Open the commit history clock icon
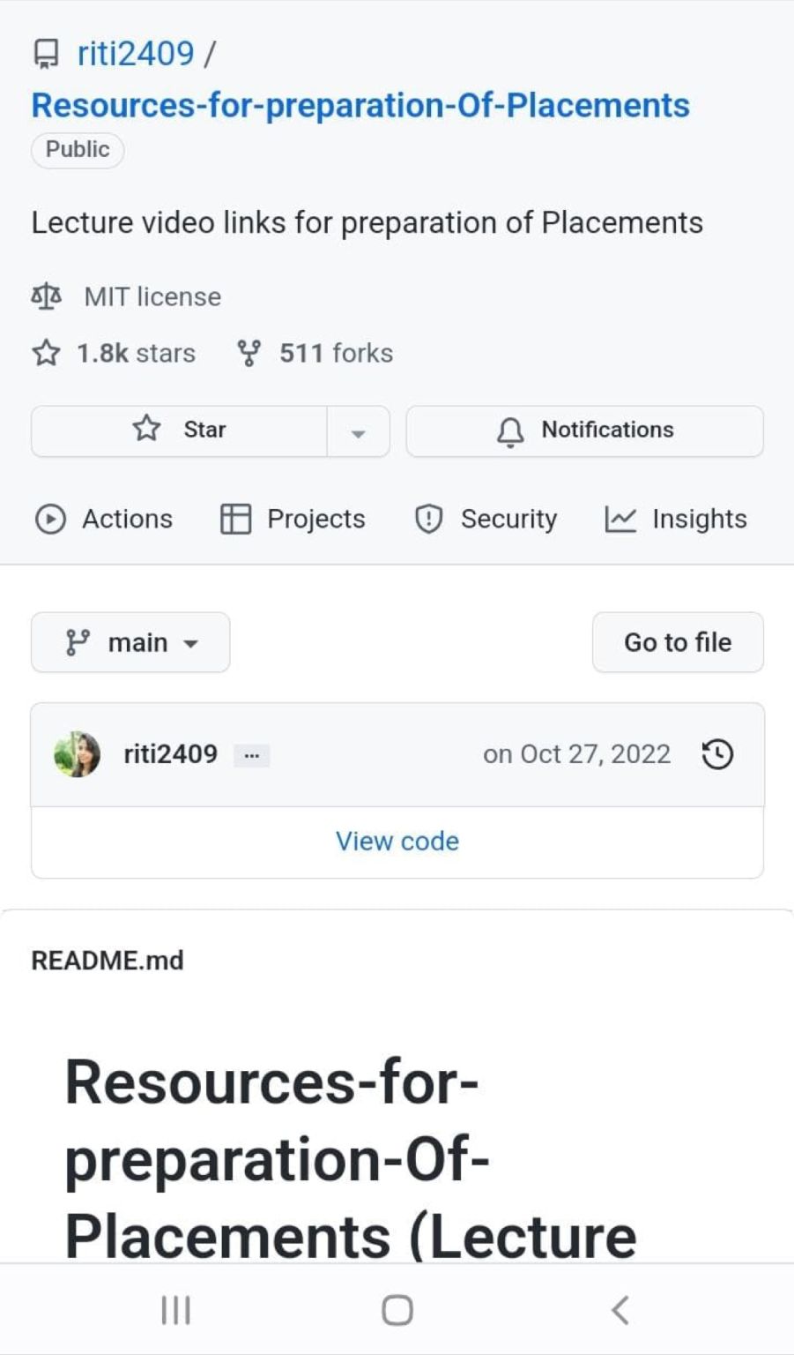 click(x=717, y=754)
